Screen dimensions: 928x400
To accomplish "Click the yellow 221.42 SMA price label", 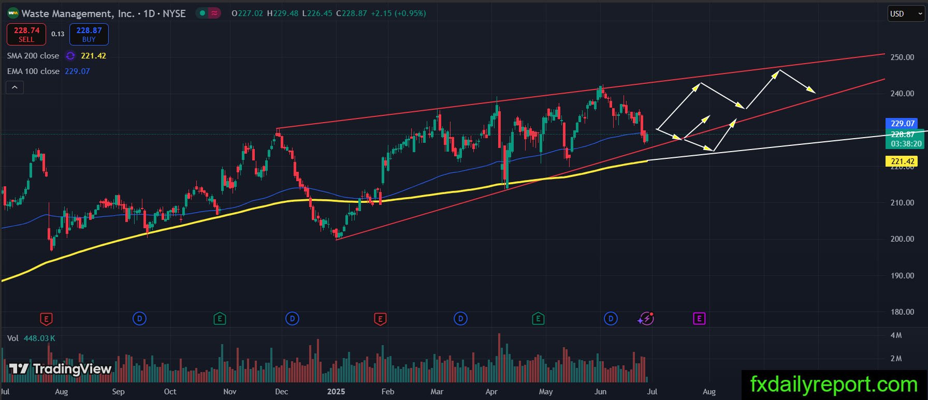I will [x=903, y=161].
